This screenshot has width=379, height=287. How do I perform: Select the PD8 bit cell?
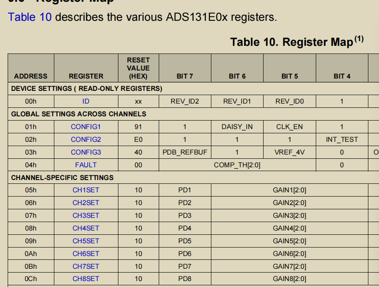pyautogui.click(x=185, y=279)
